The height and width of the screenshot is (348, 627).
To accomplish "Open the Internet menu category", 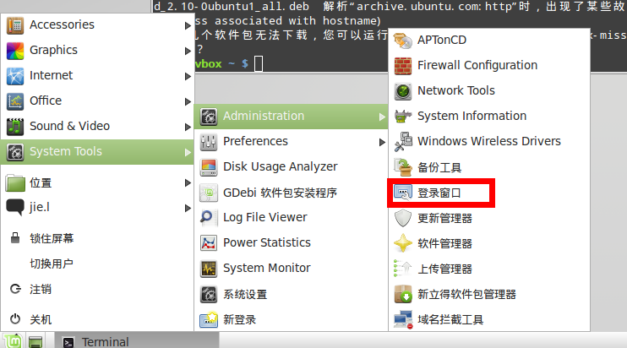I will (x=51, y=75).
